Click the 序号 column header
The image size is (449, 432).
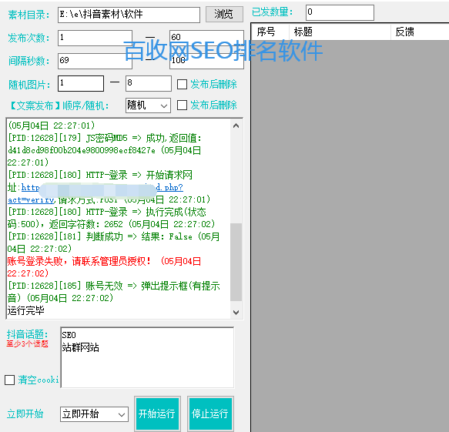point(270,32)
